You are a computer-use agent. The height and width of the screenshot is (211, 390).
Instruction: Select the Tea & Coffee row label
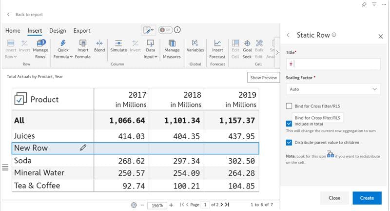[37, 186]
